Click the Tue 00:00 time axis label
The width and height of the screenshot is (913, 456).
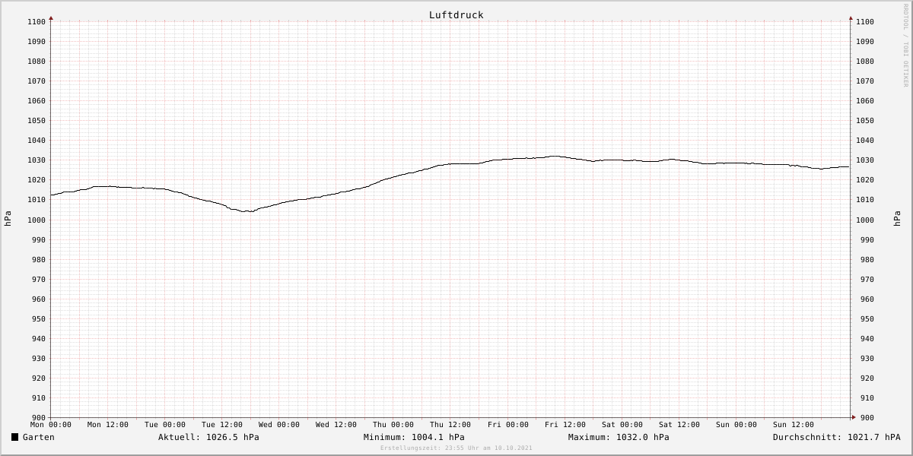click(165, 425)
